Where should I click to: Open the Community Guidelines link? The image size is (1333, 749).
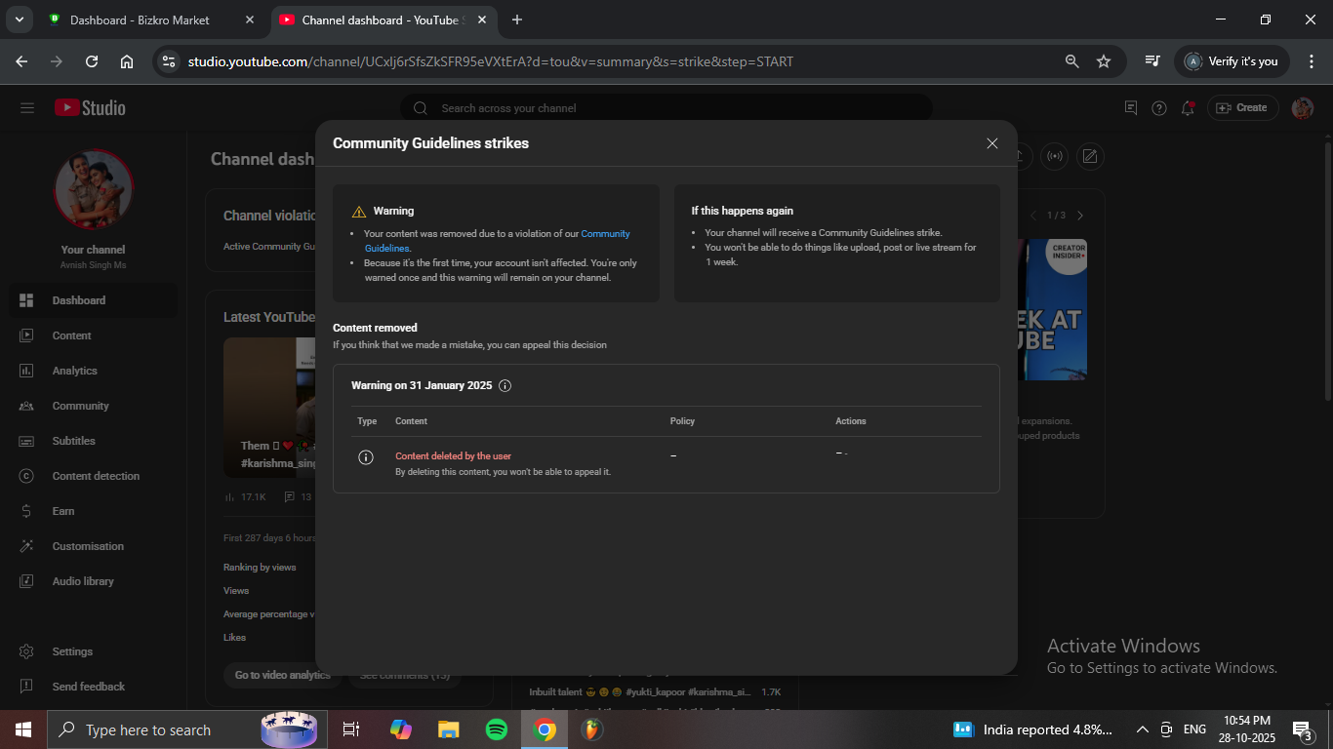(605, 234)
